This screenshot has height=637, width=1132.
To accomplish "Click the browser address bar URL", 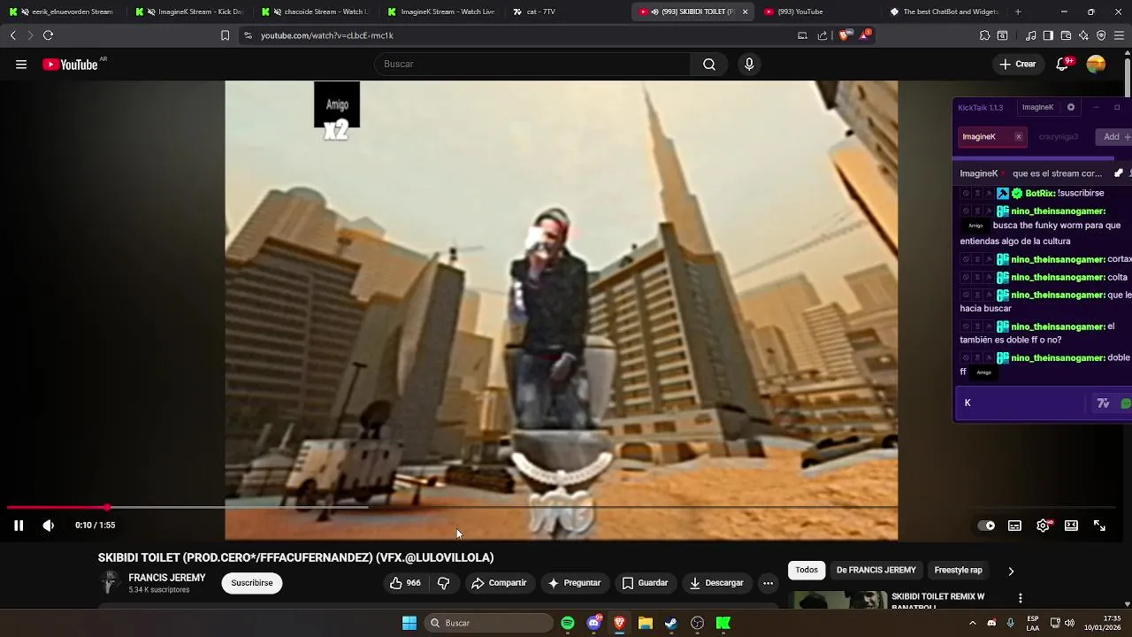I will click(x=326, y=35).
